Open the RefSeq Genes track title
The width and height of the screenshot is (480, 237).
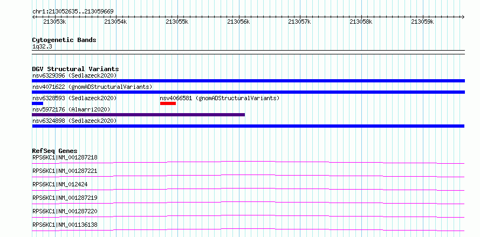click(54, 151)
